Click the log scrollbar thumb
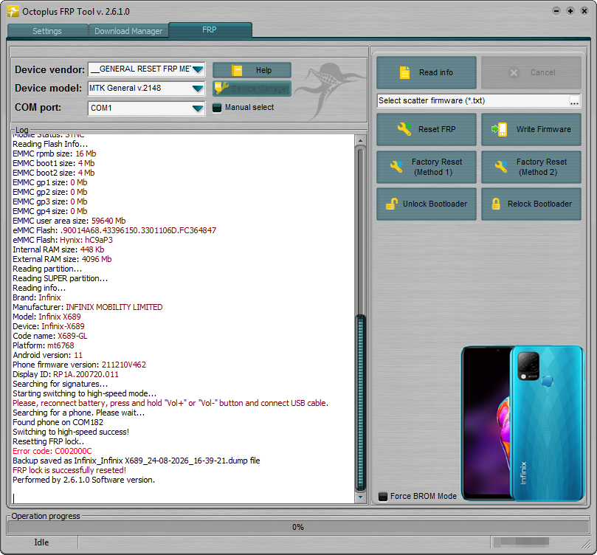597x555 pixels. (x=360, y=403)
